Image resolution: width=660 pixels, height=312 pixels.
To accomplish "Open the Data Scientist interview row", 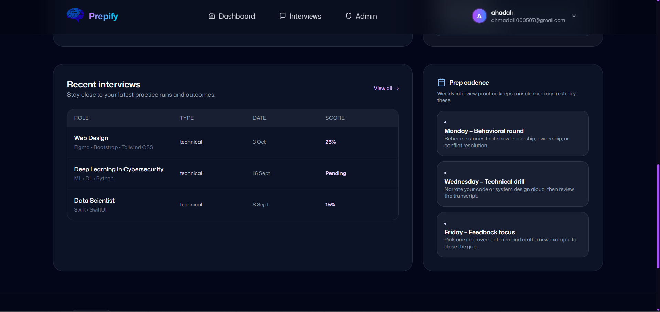I will 233,205.
